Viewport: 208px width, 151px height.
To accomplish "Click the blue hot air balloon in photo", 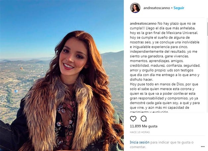I will click(x=16, y=91).
